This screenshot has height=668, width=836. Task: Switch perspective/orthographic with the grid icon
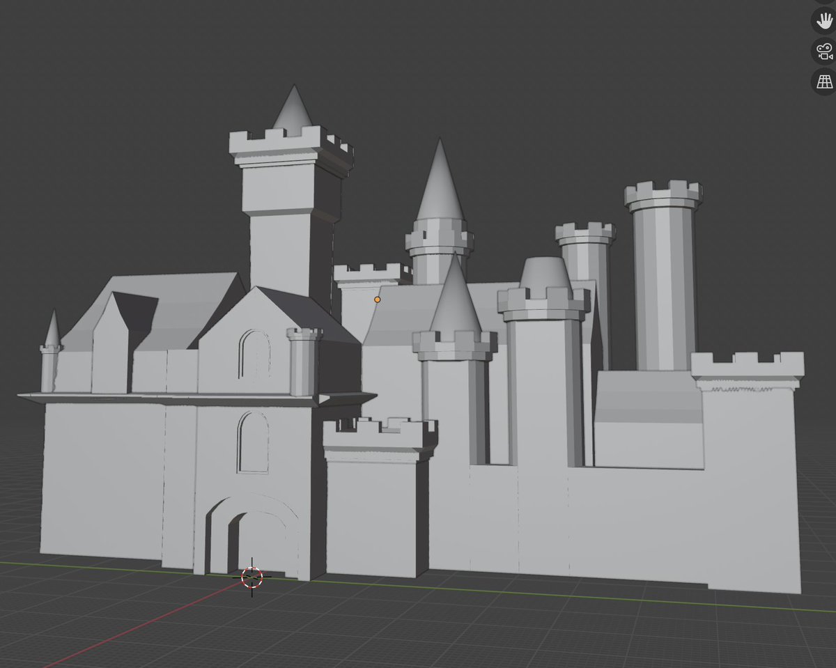click(x=825, y=81)
